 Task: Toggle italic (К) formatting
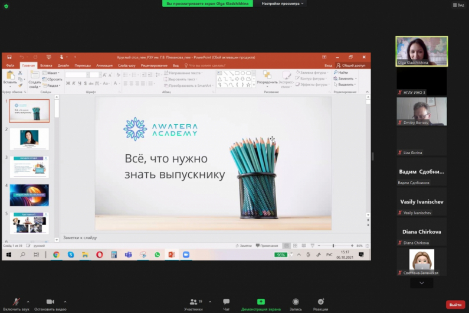click(74, 83)
